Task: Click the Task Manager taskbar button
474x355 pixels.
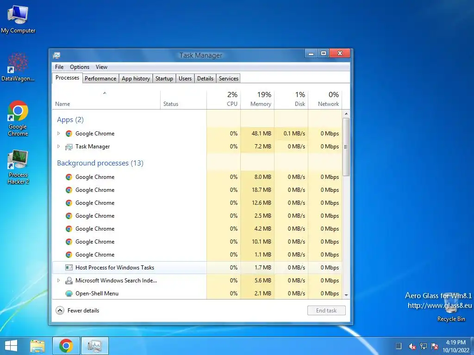Action: tap(94, 346)
